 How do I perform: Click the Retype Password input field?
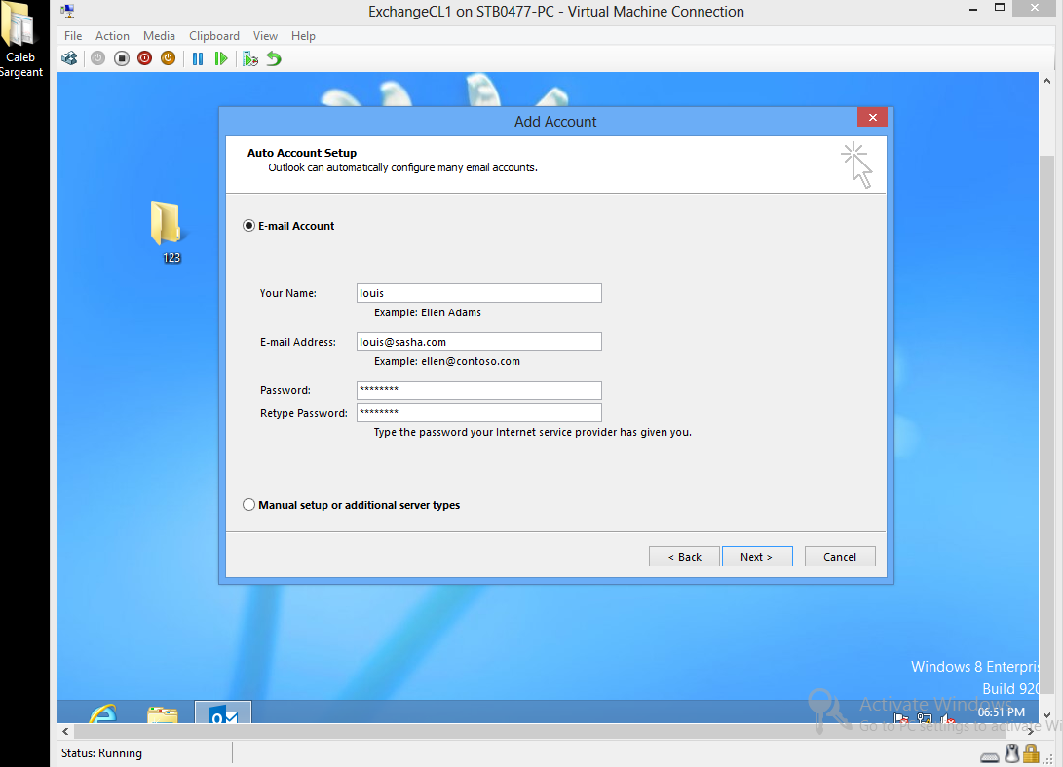tap(479, 413)
